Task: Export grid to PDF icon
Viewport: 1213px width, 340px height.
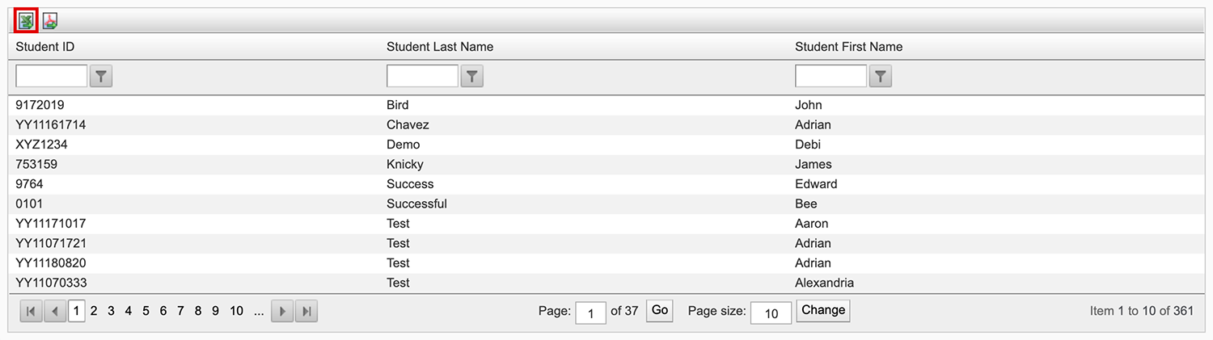Action: [x=50, y=21]
